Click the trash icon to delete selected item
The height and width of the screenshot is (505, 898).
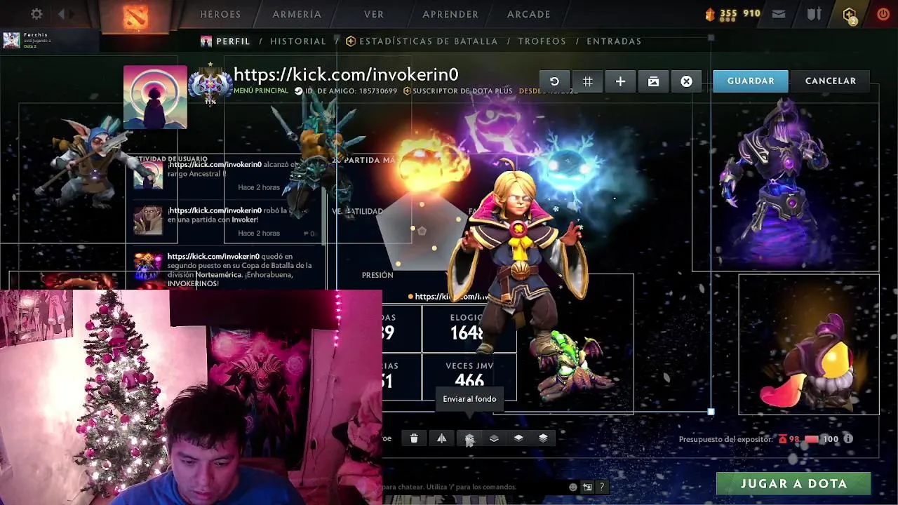(414, 438)
